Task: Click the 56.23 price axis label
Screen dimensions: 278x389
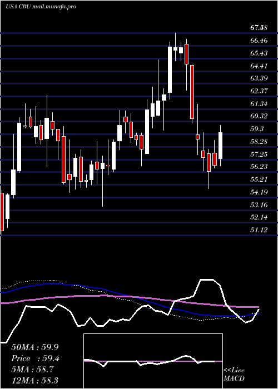Action: (x=259, y=167)
